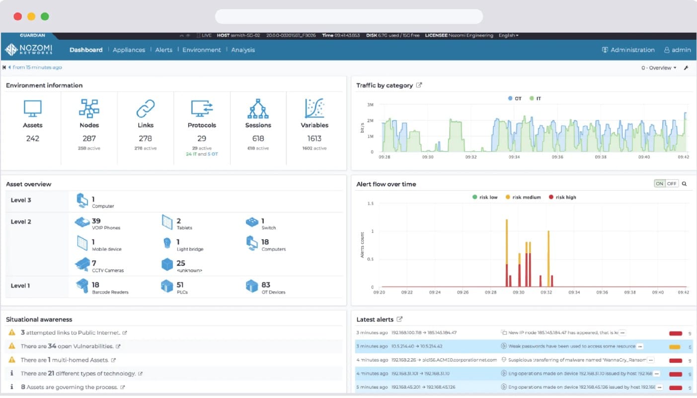Click the PLCs asset icon
Screen dimensions: 697x398
point(167,286)
